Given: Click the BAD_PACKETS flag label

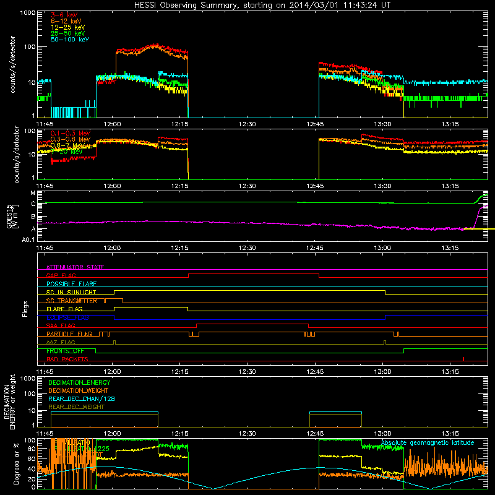Looking at the screenshot, I should point(67,359).
